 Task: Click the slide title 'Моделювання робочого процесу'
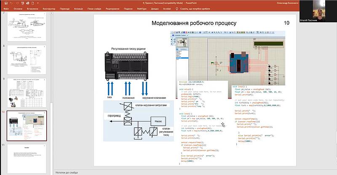tap(194, 23)
